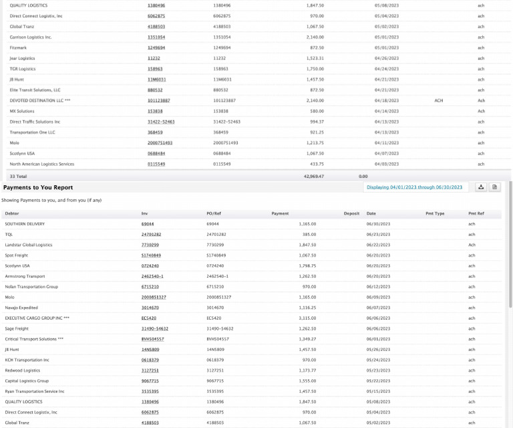Screen dimensions: 513x428
Task: Open invoice link 368459 for Transportation One
Action: pos(155,132)
